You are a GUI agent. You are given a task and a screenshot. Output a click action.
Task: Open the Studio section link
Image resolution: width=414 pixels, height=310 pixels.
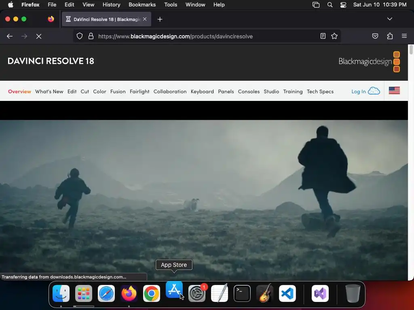point(271,92)
